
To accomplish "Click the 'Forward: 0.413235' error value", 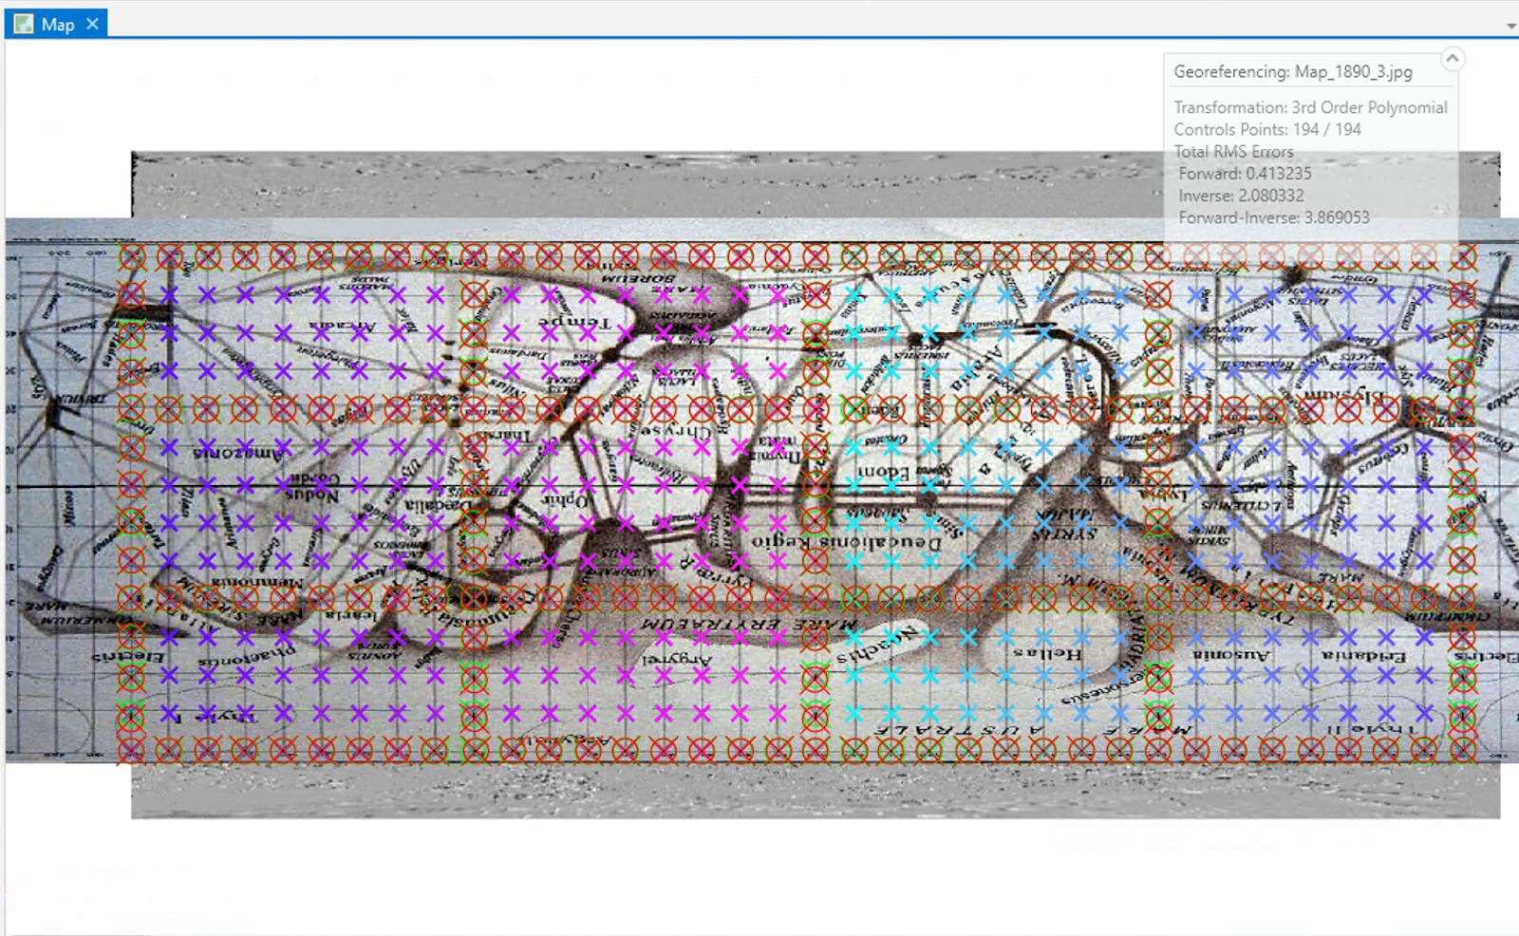I will point(1245,174).
